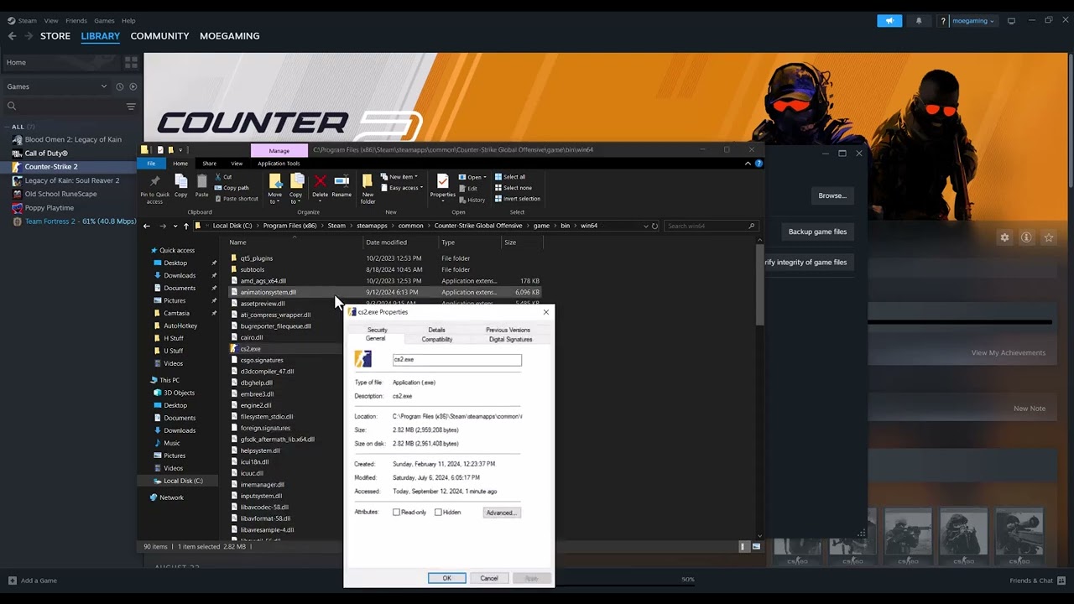Switch Steam library to grid view icon
Image resolution: width=1074 pixels, height=604 pixels.
click(x=131, y=62)
